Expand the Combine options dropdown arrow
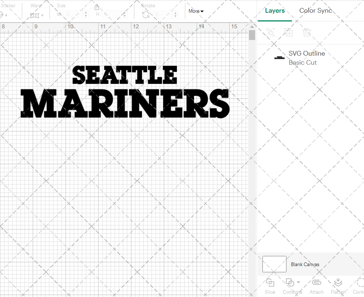Viewport: 364px width, 297px height. [x=298, y=282]
